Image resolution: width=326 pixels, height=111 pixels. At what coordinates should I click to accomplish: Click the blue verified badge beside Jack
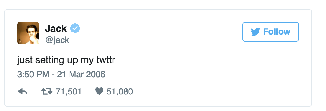pyautogui.click(x=75, y=29)
